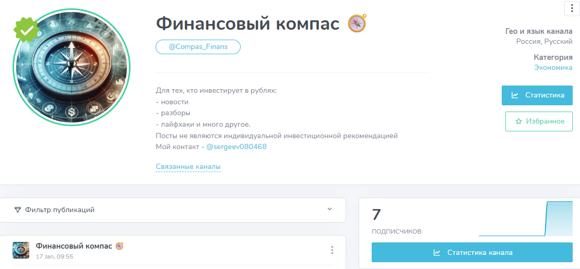This screenshot has height=269, width=580.
Task: Open the post's three-dot options menu
Action: (332, 250)
